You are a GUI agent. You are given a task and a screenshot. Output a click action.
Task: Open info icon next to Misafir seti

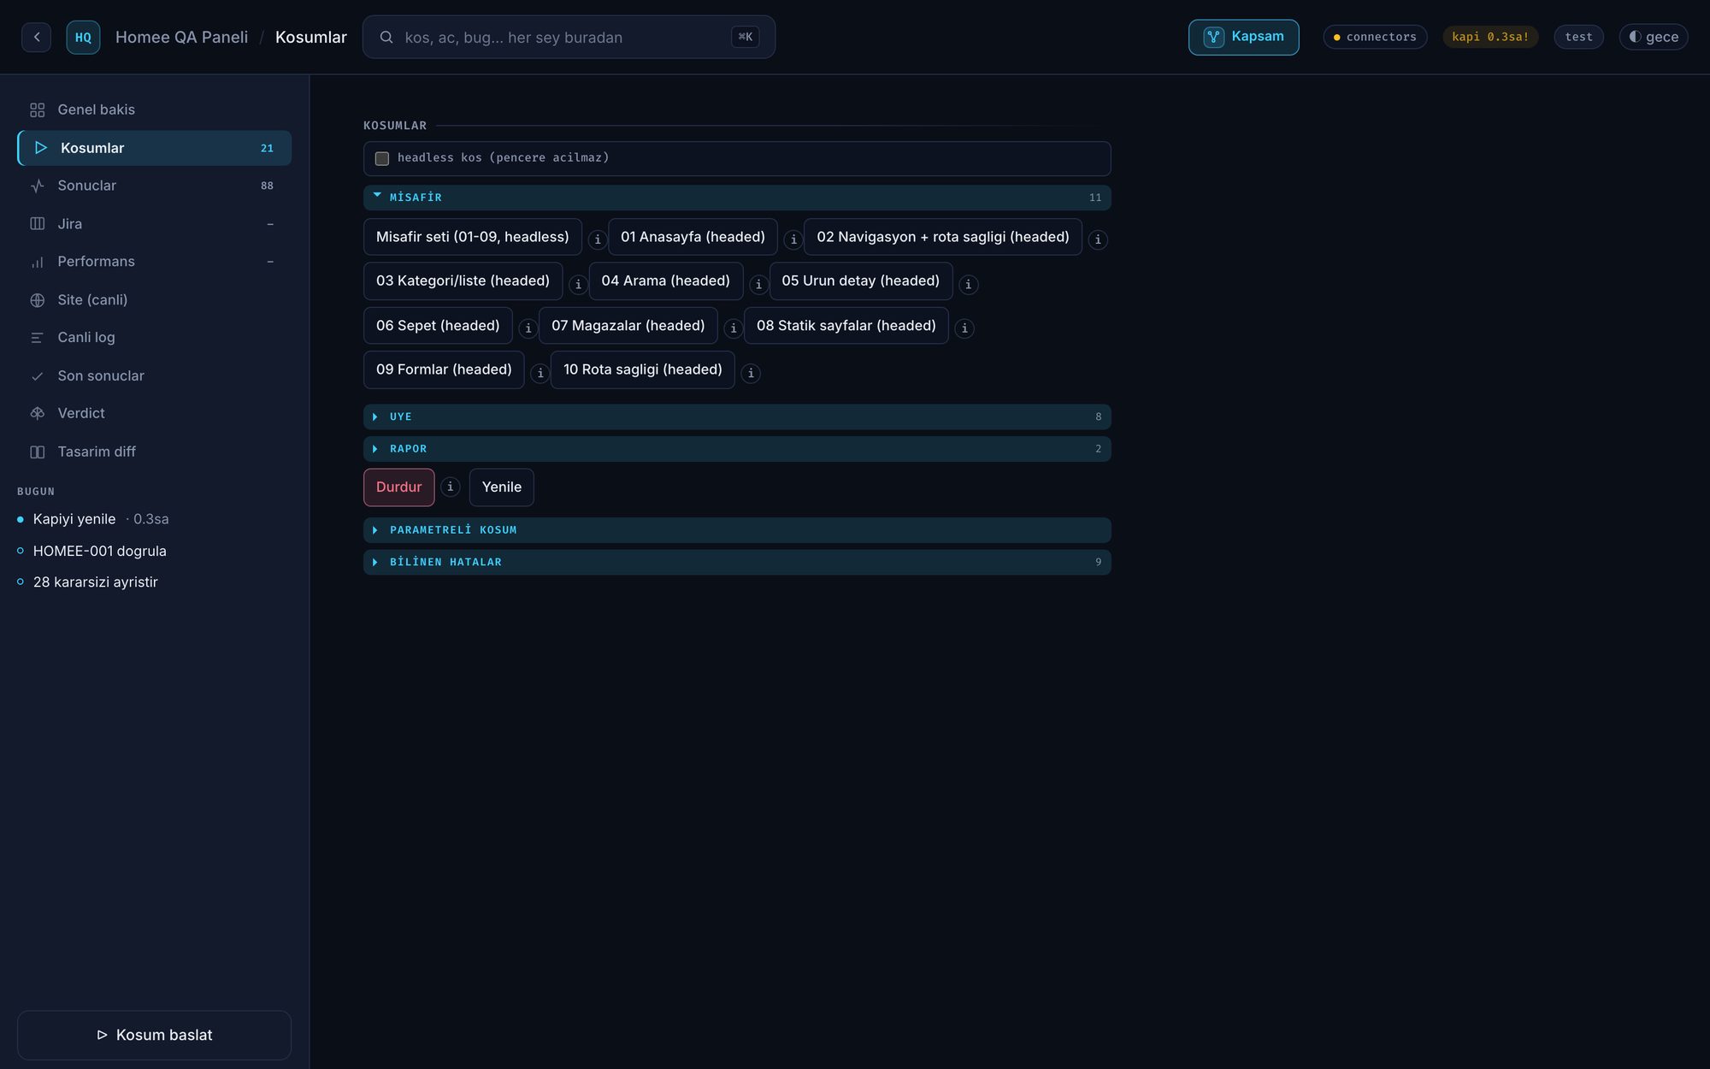coord(598,239)
